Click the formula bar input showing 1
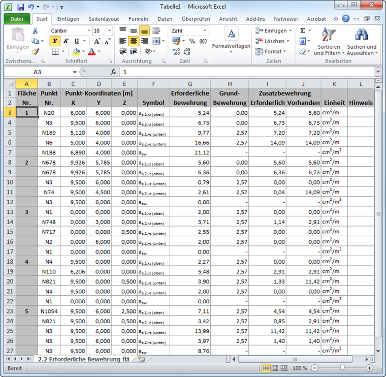This screenshot has width=386, height=377. 247,72
